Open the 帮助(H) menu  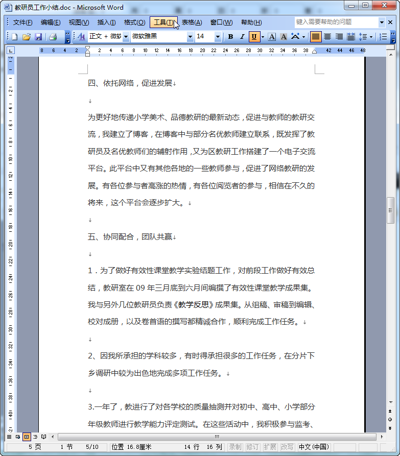[251, 22]
